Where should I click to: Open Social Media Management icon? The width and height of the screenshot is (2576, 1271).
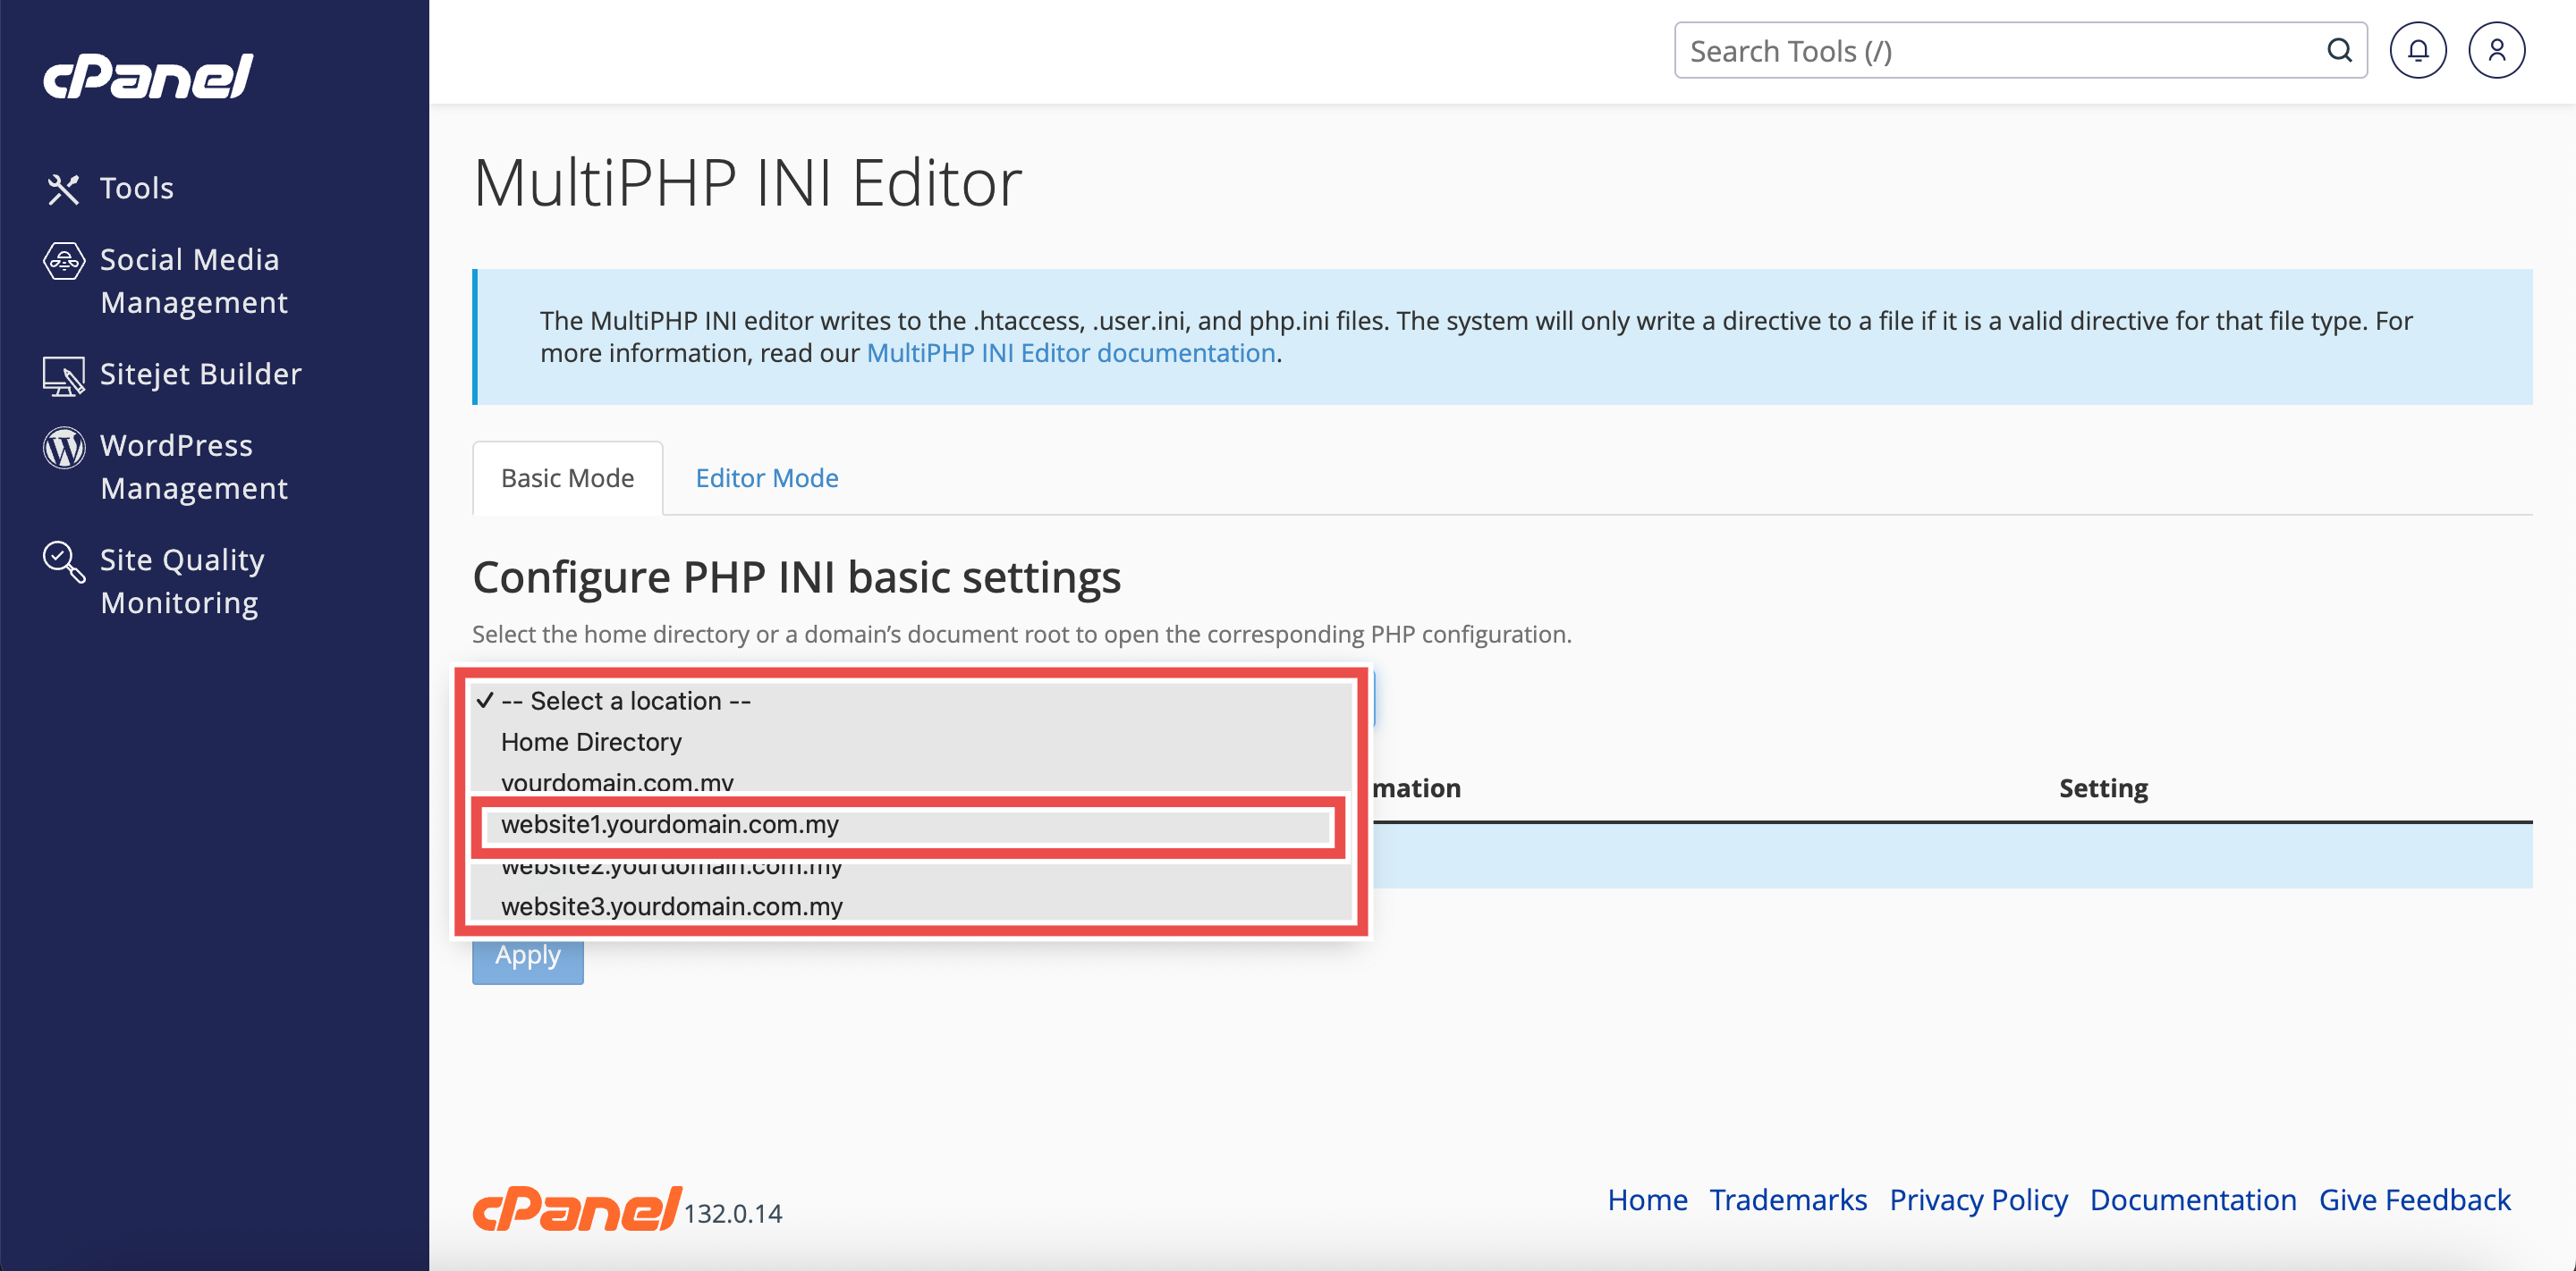[63, 262]
